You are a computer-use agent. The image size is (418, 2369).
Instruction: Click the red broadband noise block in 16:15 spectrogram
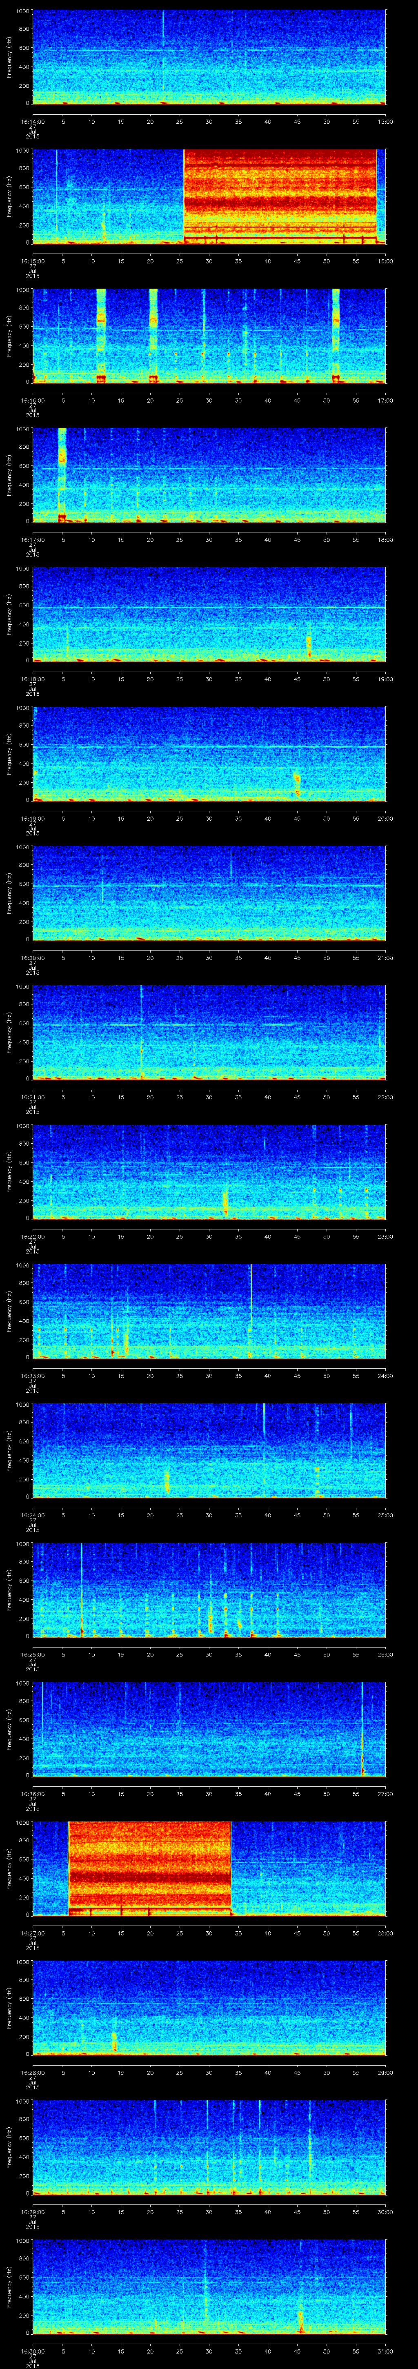pos(280,196)
